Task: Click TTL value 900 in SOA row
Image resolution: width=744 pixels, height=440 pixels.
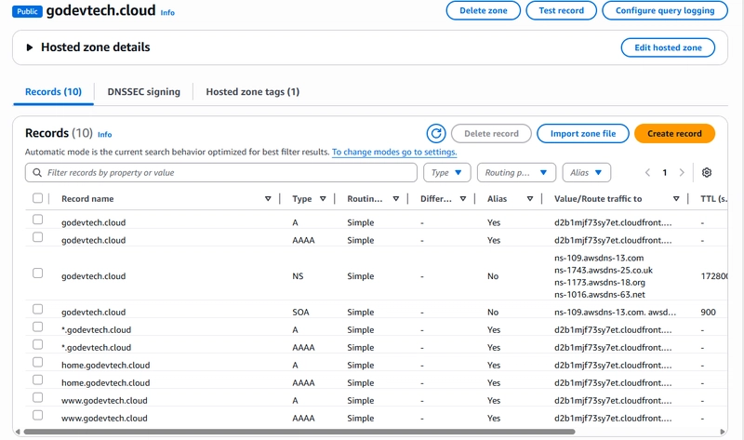Action: [x=708, y=312]
